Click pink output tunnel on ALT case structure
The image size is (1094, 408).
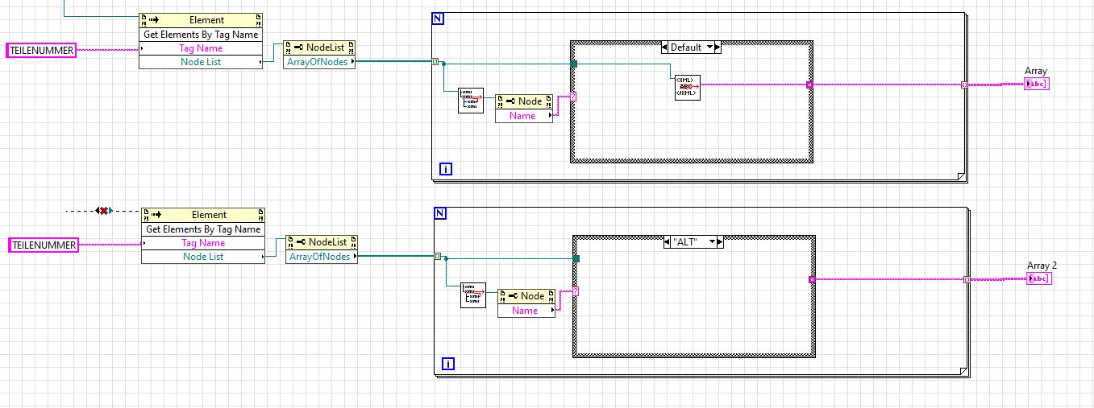[812, 279]
